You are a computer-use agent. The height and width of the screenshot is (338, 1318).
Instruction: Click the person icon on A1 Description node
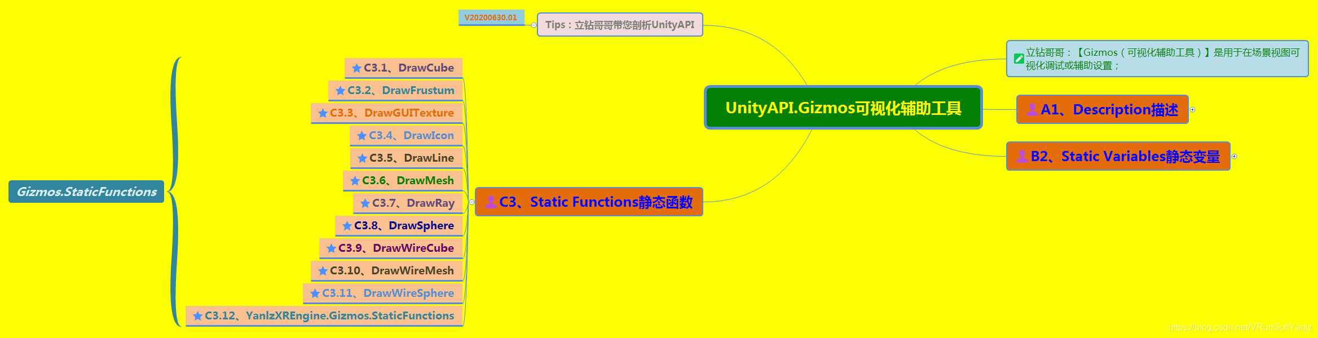(x=1032, y=109)
